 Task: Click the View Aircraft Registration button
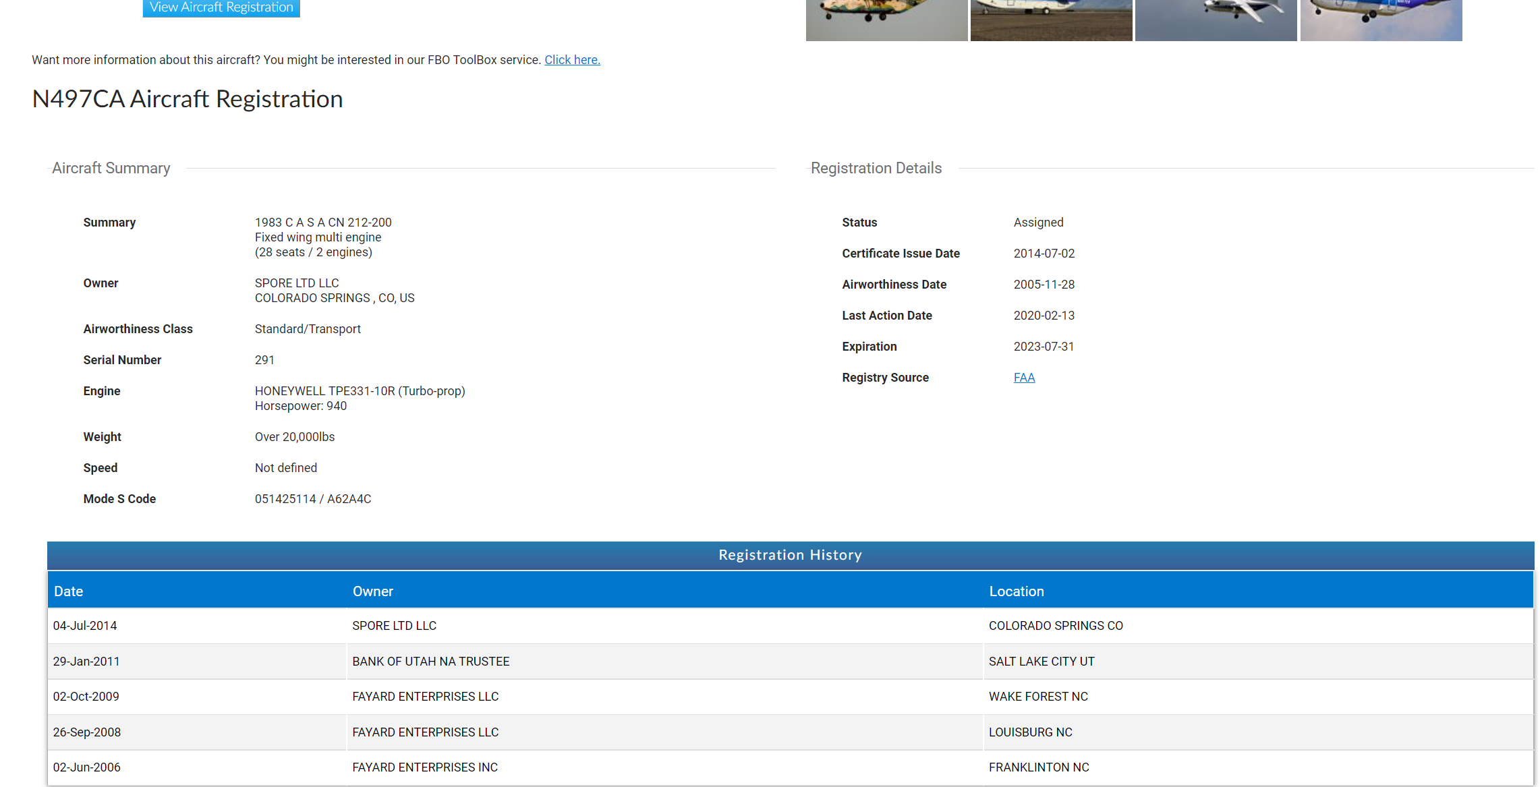pos(221,7)
